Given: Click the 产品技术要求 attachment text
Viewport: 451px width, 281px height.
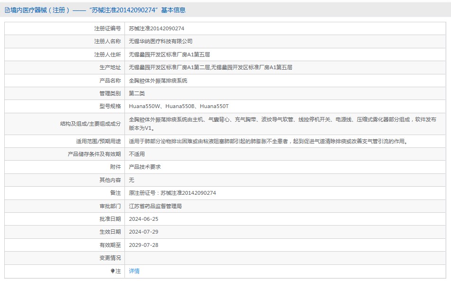Looking at the screenshot, I should (145, 167).
